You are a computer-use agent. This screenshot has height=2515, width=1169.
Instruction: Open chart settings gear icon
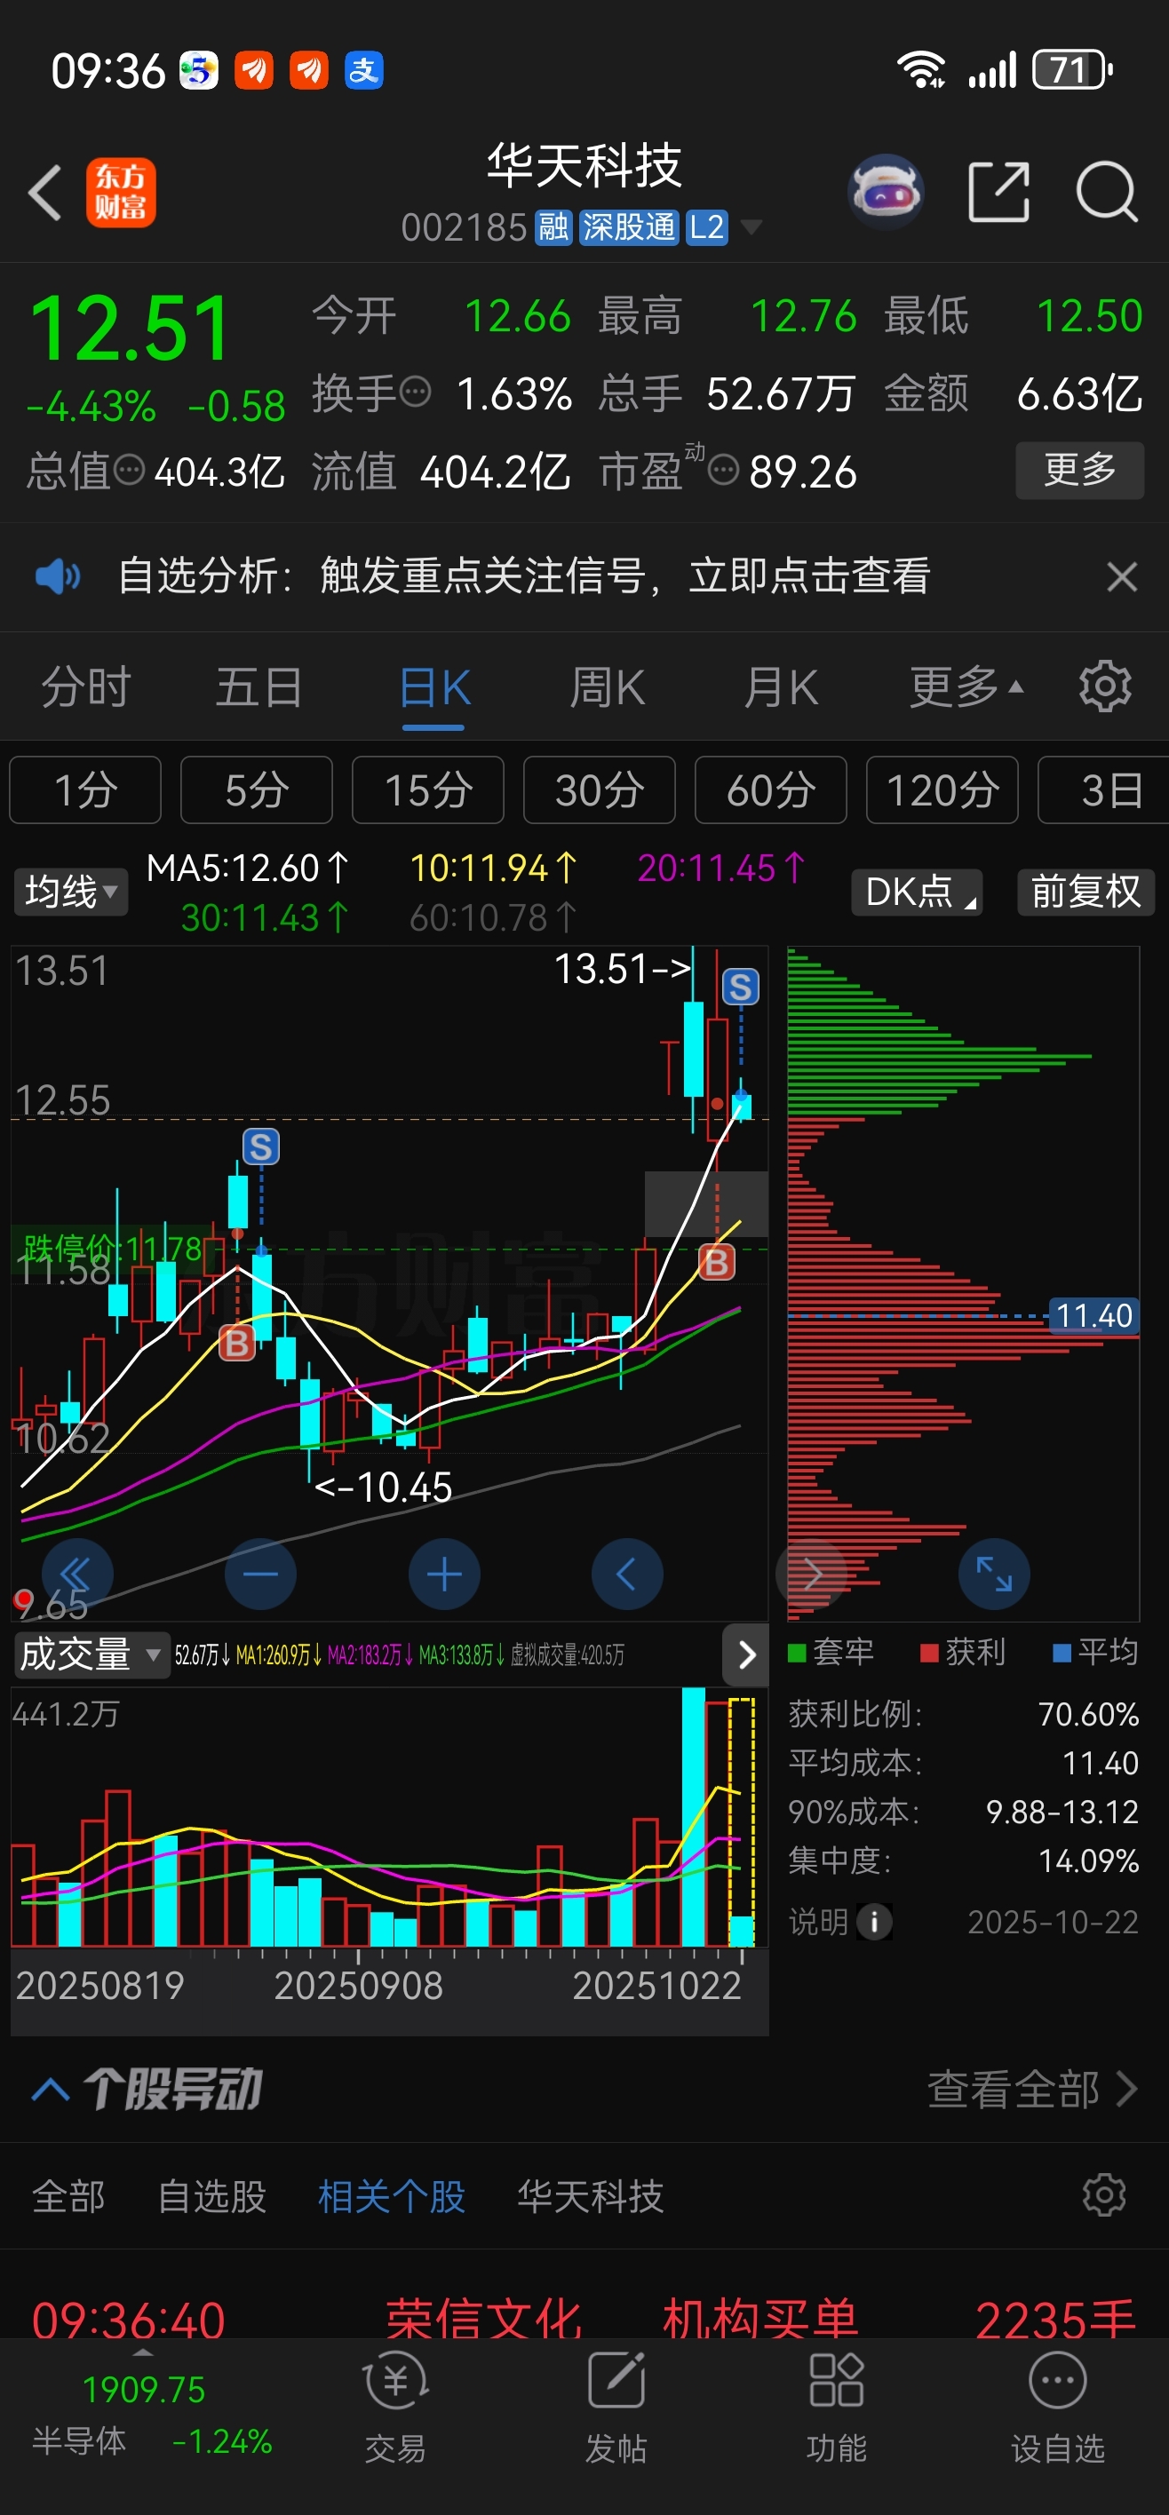pos(1104,687)
